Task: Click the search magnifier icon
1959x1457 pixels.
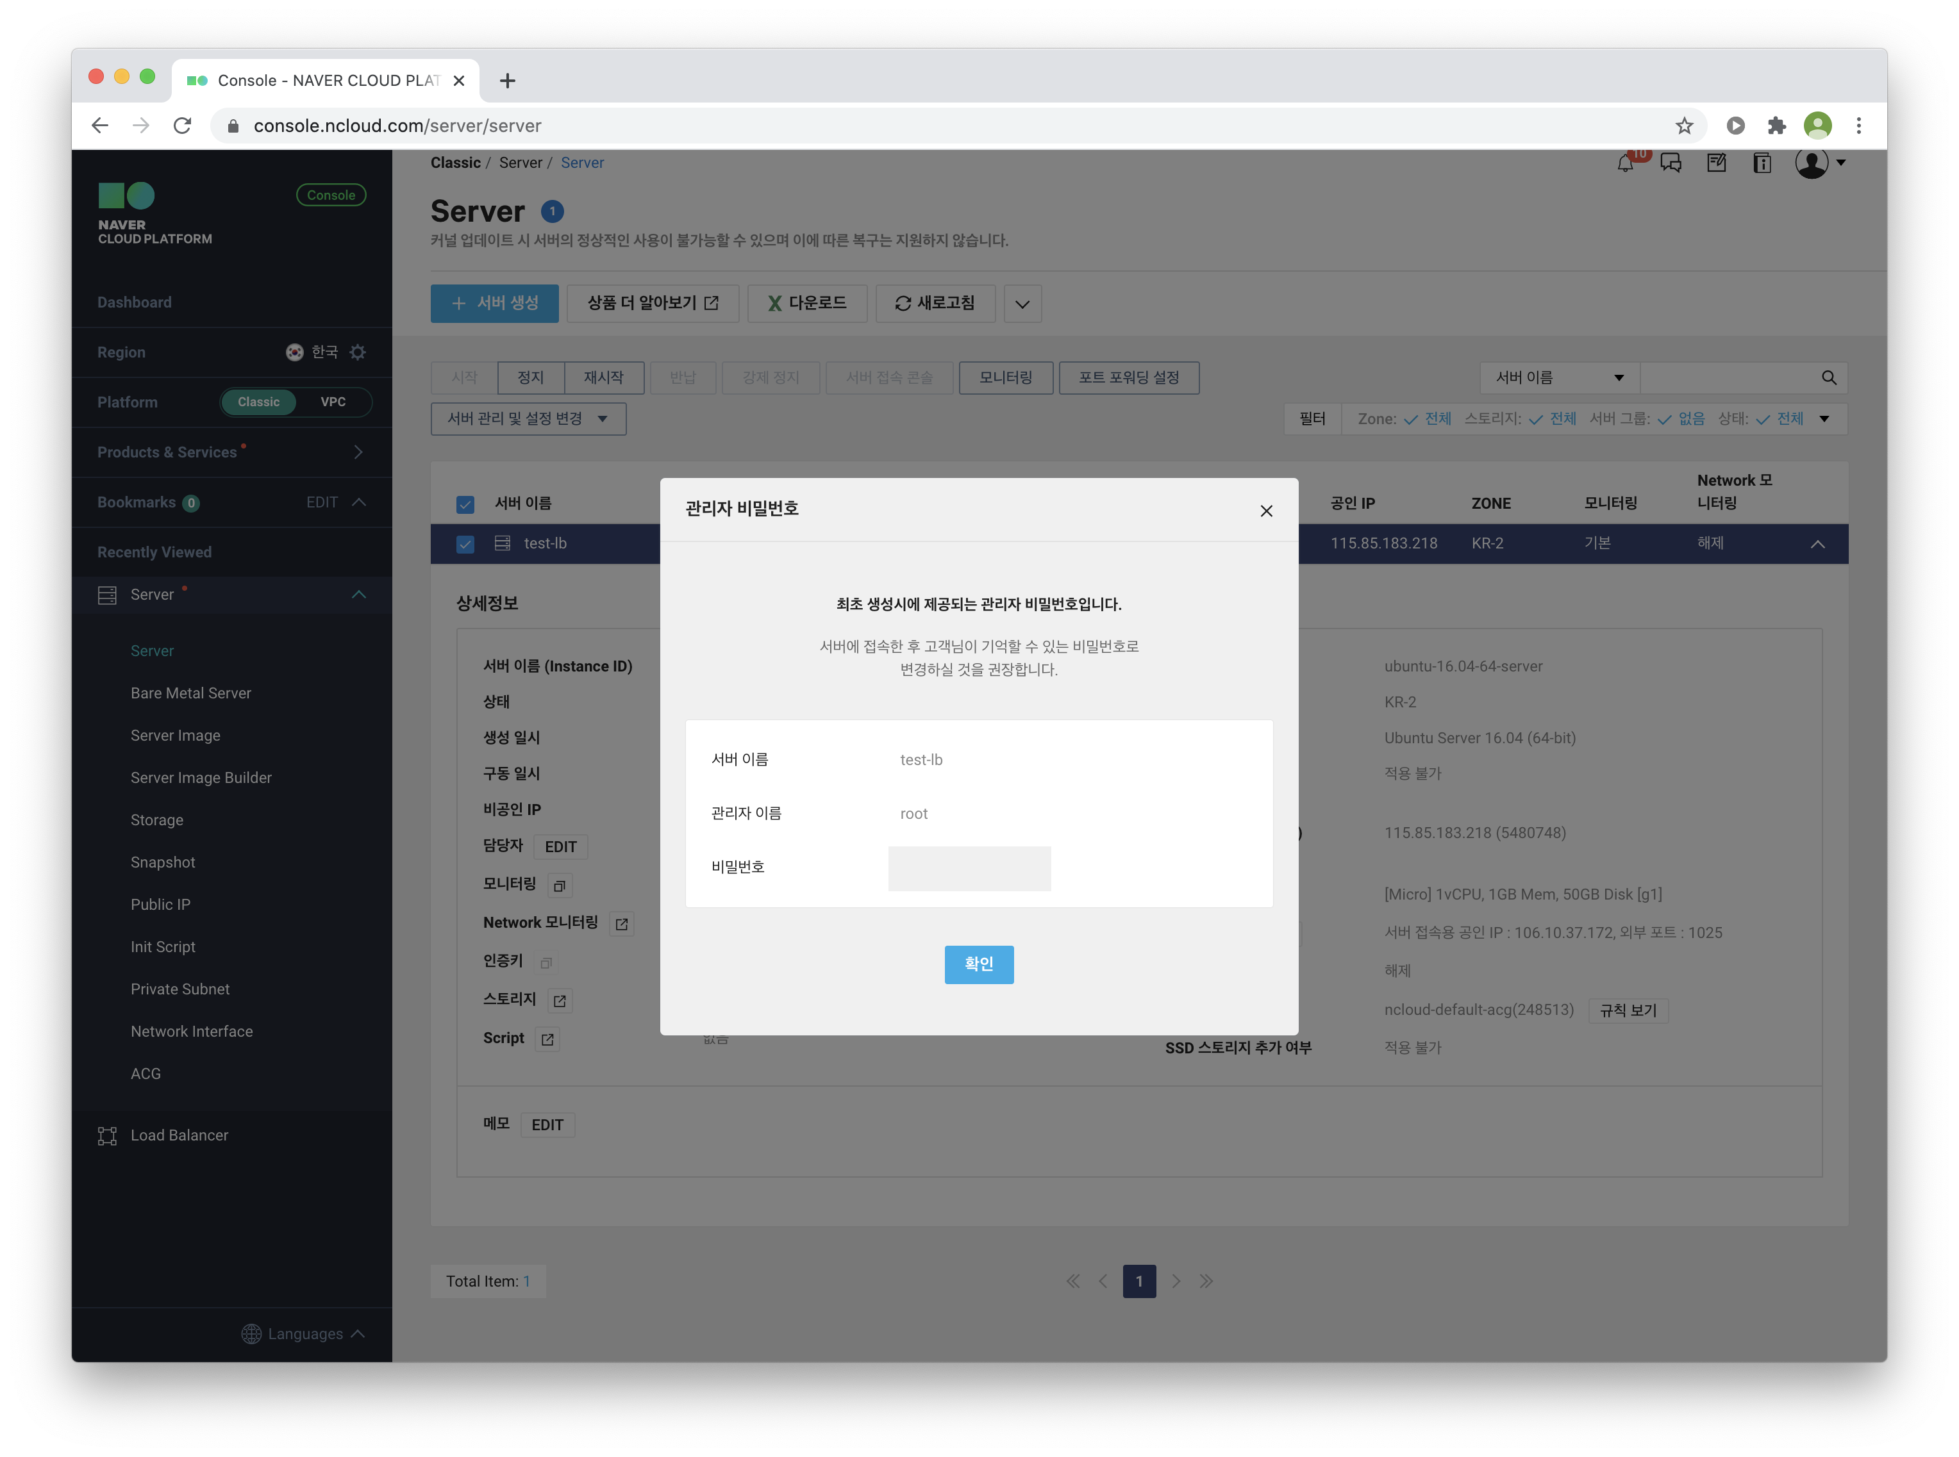Action: (x=1828, y=377)
